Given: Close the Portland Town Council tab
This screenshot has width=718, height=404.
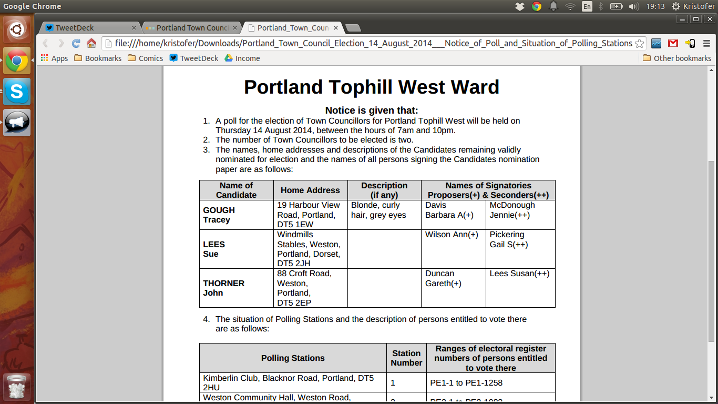Looking at the screenshot, I should click(x=234, y=28).
